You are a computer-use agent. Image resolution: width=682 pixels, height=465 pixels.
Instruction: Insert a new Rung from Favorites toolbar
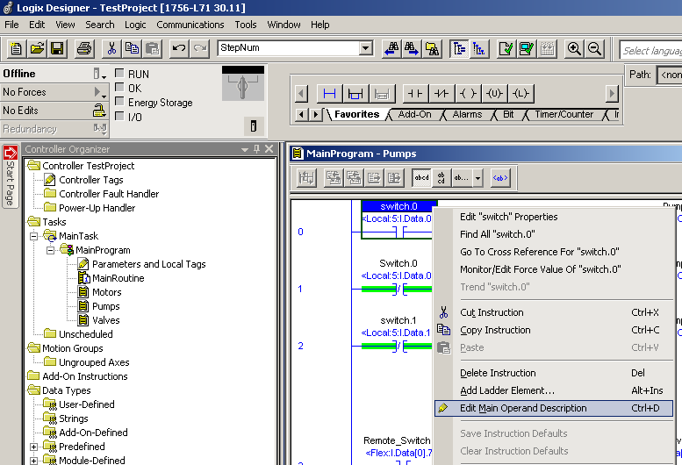(329, 93)
